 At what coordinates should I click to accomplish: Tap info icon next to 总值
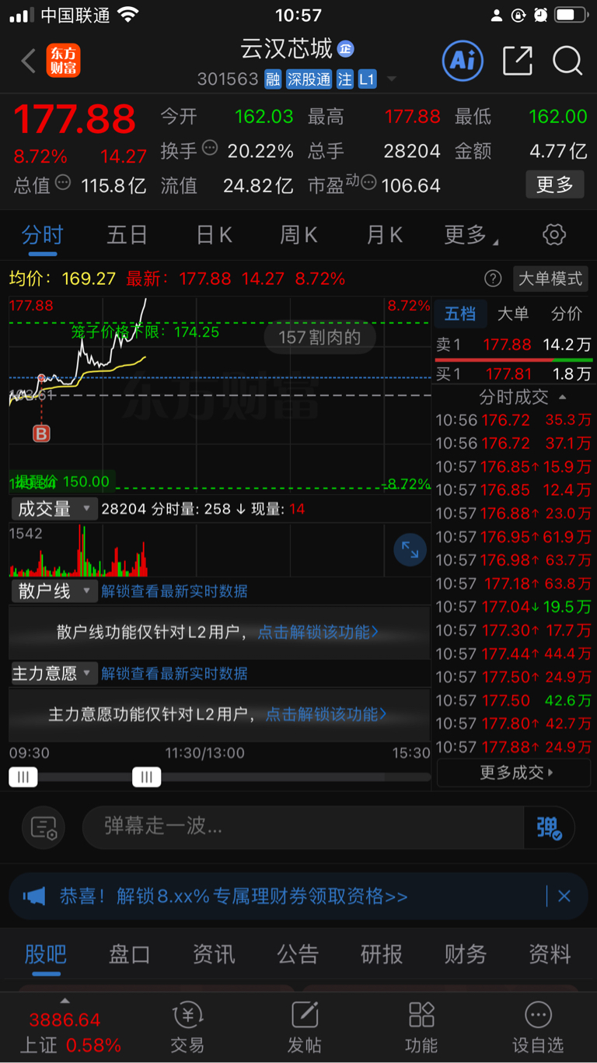(x=63, y=182)
